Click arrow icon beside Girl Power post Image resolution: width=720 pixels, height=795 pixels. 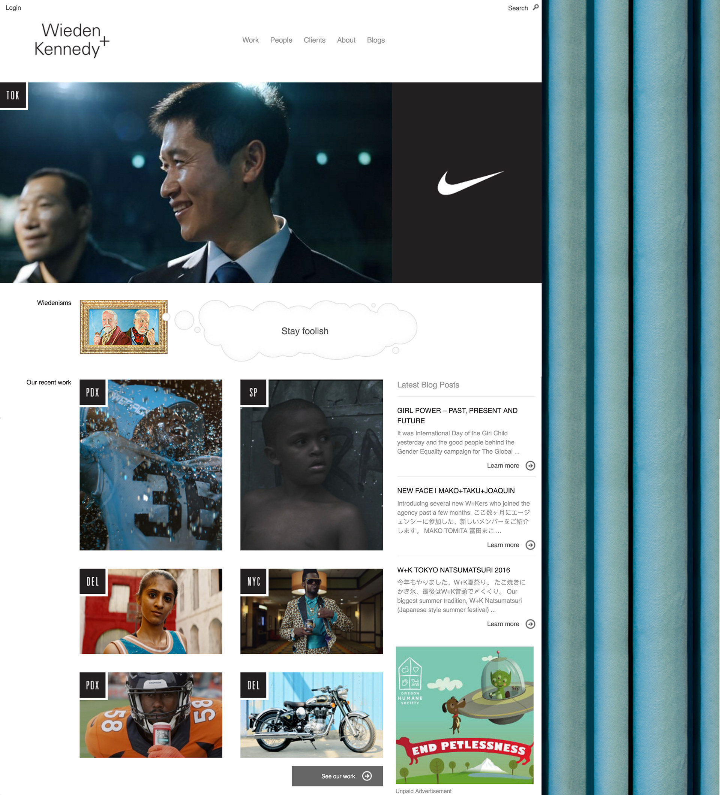[x=530, y=466]
